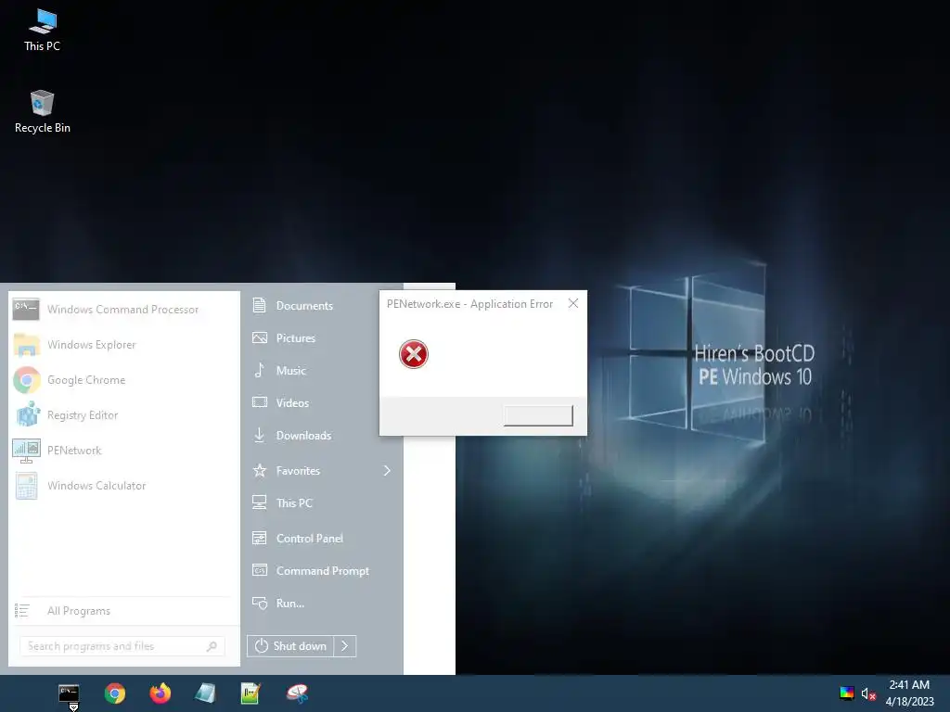The width and height of the screenshot is (950, 712).
Task: Launch Windows Command Processor from Start menu
Action: [x=123, y=310]
